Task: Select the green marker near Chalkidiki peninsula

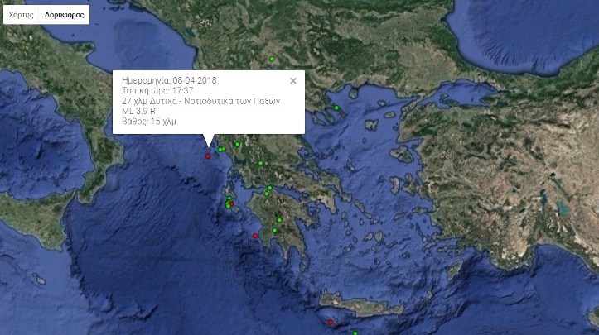Action: (336, 108)
